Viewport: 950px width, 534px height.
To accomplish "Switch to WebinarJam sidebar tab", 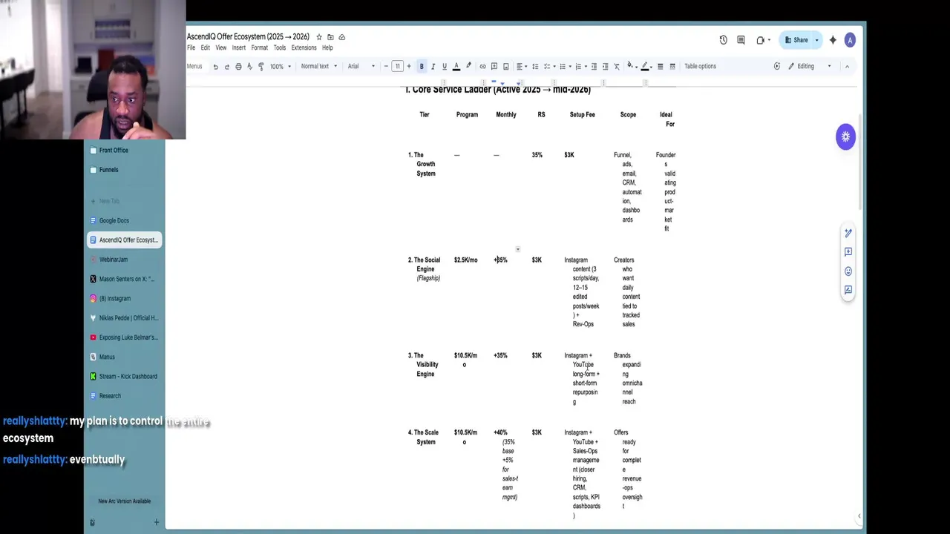I will click(124, 260).
